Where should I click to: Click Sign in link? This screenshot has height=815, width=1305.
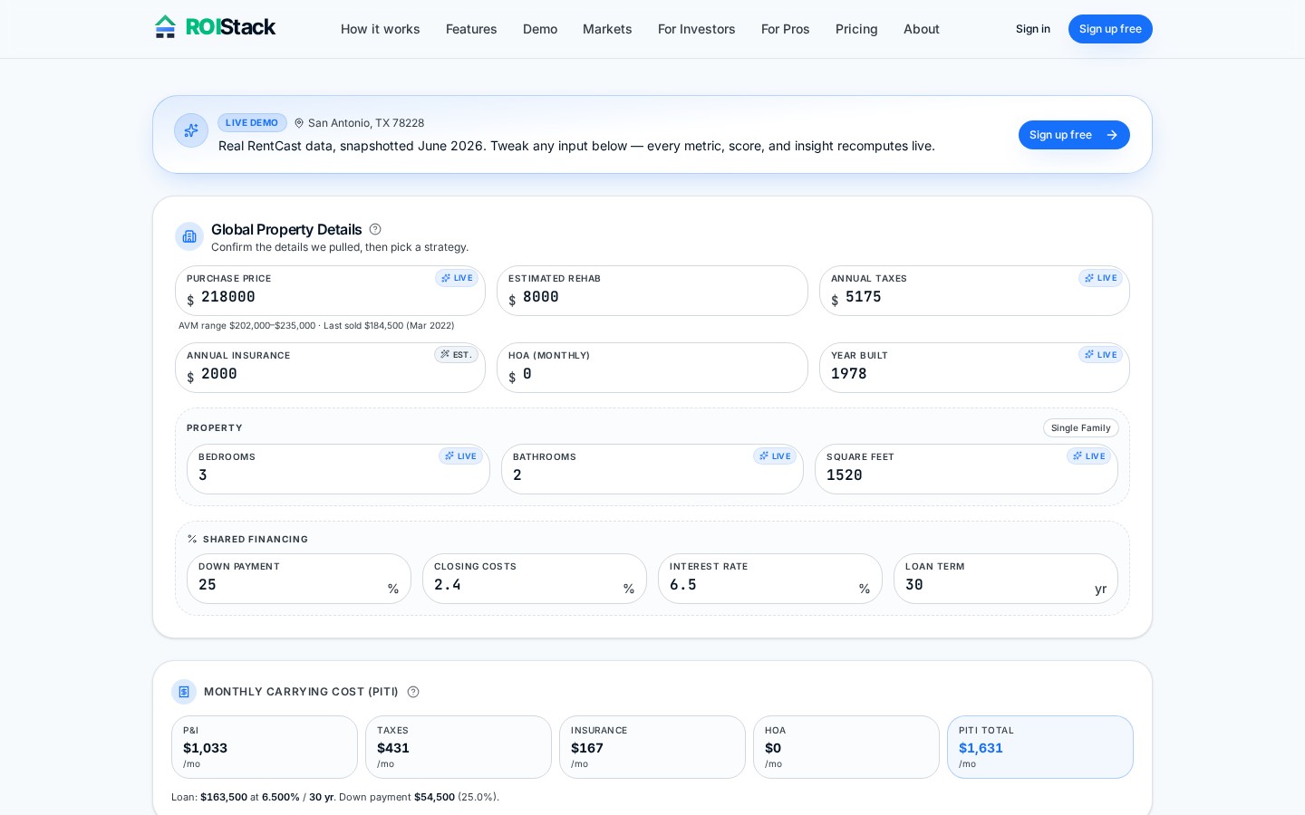point(1033,29)
